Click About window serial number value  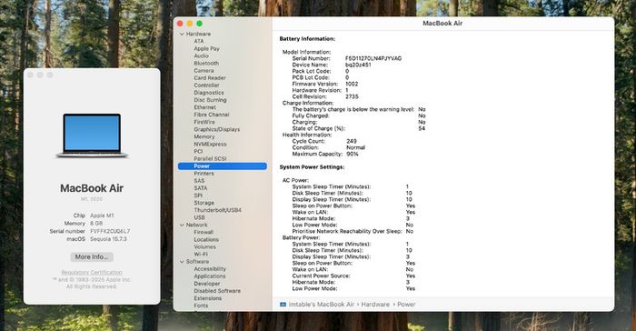[110, 232]
